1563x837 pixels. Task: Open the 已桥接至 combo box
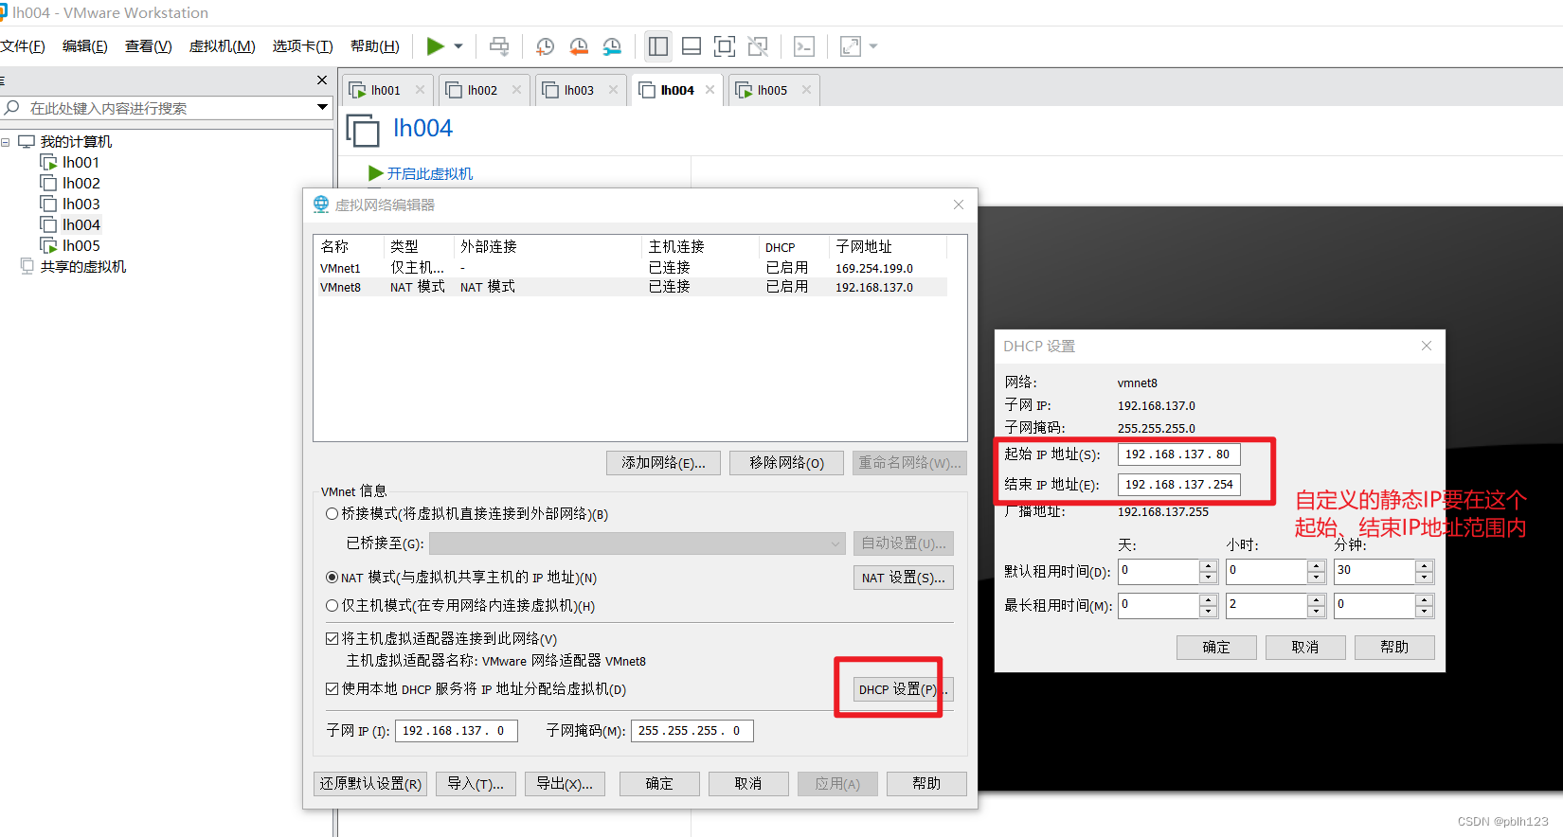pyautogui.click(x=637, y=543)
